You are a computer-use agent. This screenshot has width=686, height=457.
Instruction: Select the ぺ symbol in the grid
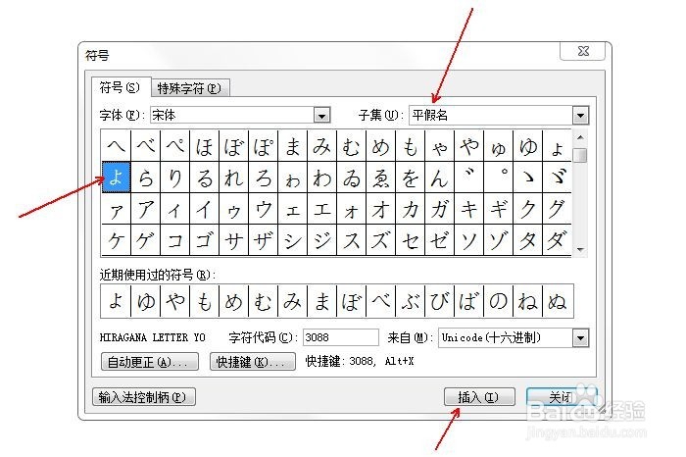[175, 145]
